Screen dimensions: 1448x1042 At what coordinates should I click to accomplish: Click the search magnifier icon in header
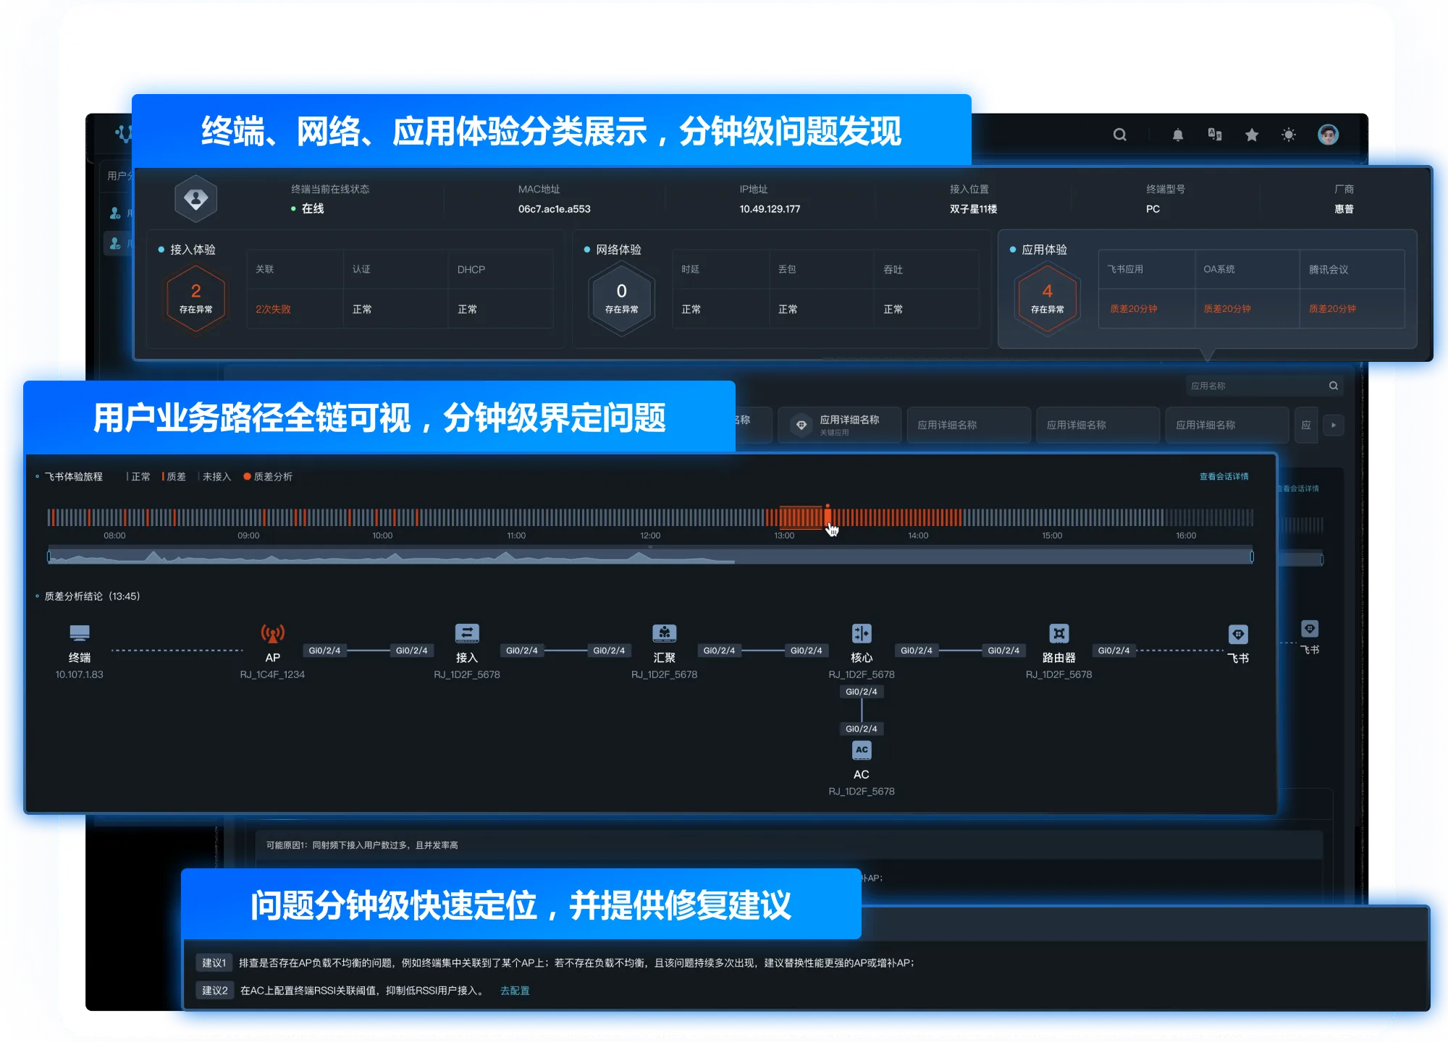point(1119,135)
